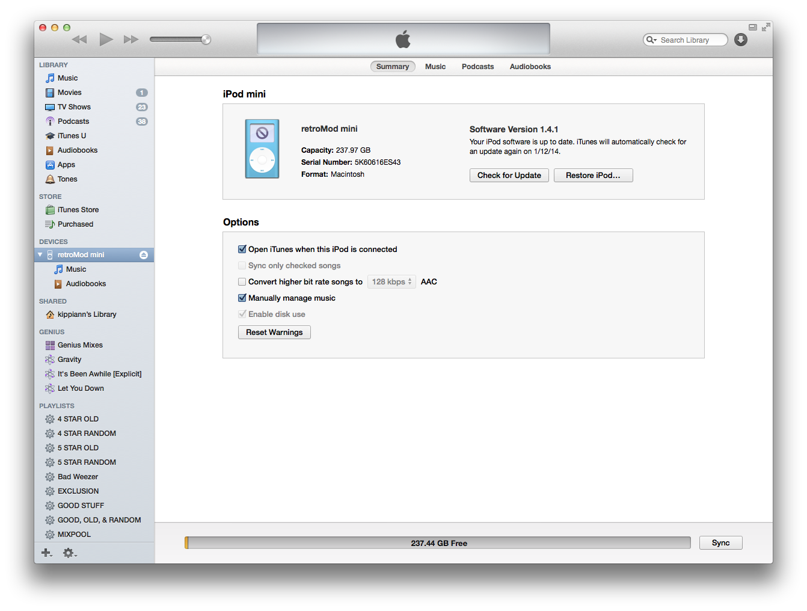Viewport: 807px width, 611px height.
Task: Click the Podcasts badge showing 38
Action: [x=142, y=121]
